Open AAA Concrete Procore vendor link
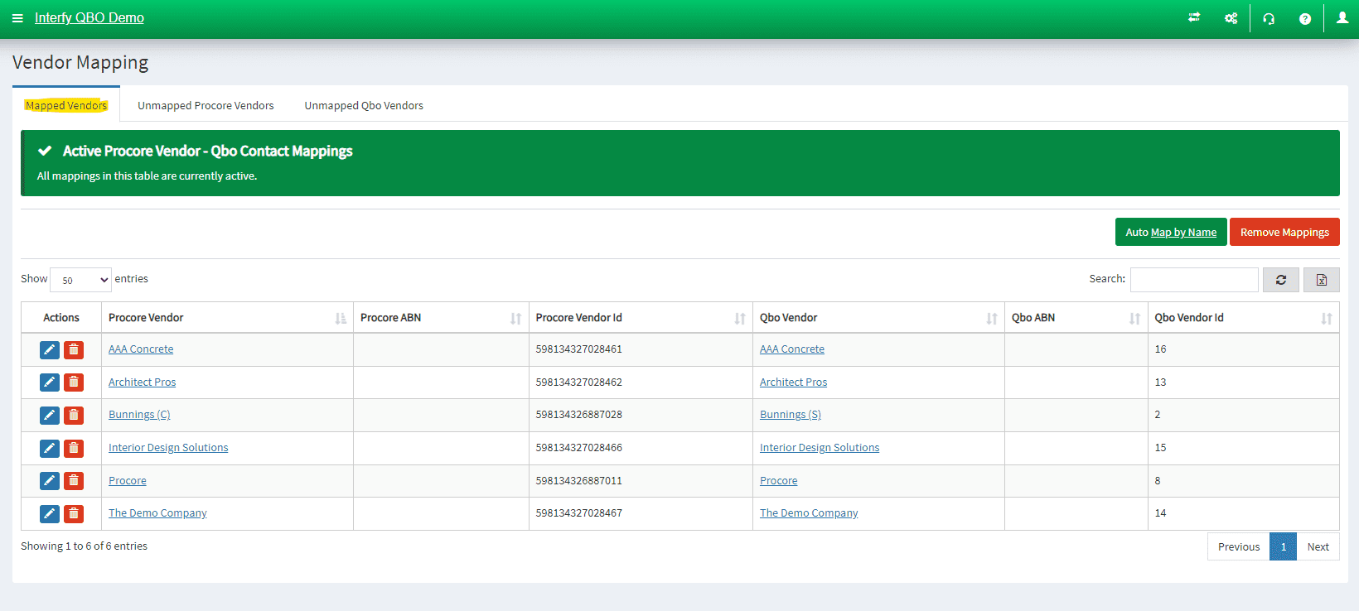 tap(141, 349)
